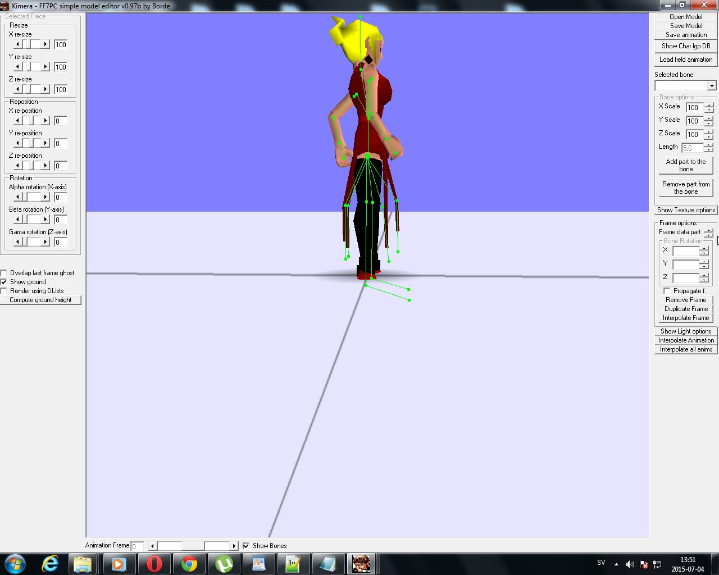Toggle the Show Bones checkbox
The height and width of the screenshot is (575, 719).
pyautogui.click(x=246, y=546)
